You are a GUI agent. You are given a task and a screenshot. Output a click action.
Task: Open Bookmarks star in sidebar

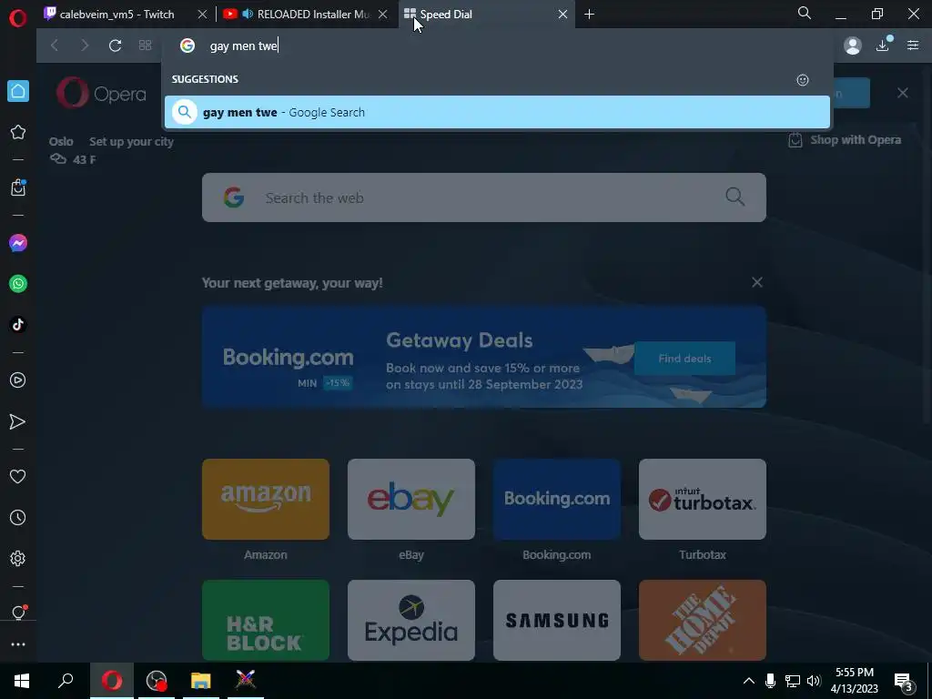click(18, 132)
